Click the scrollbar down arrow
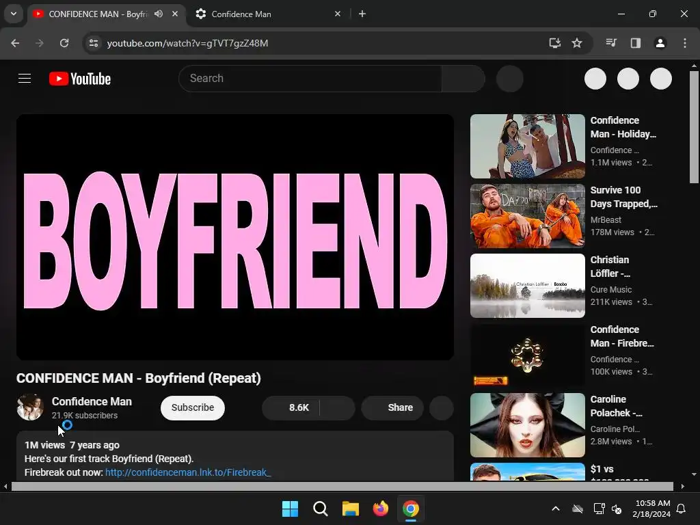The image size is (700, 525). coord(694,474)
